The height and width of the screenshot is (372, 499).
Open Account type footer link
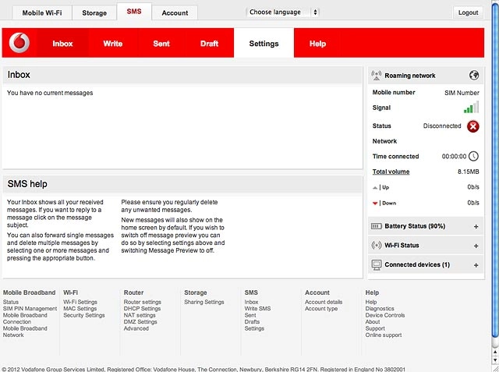[321, 309]
